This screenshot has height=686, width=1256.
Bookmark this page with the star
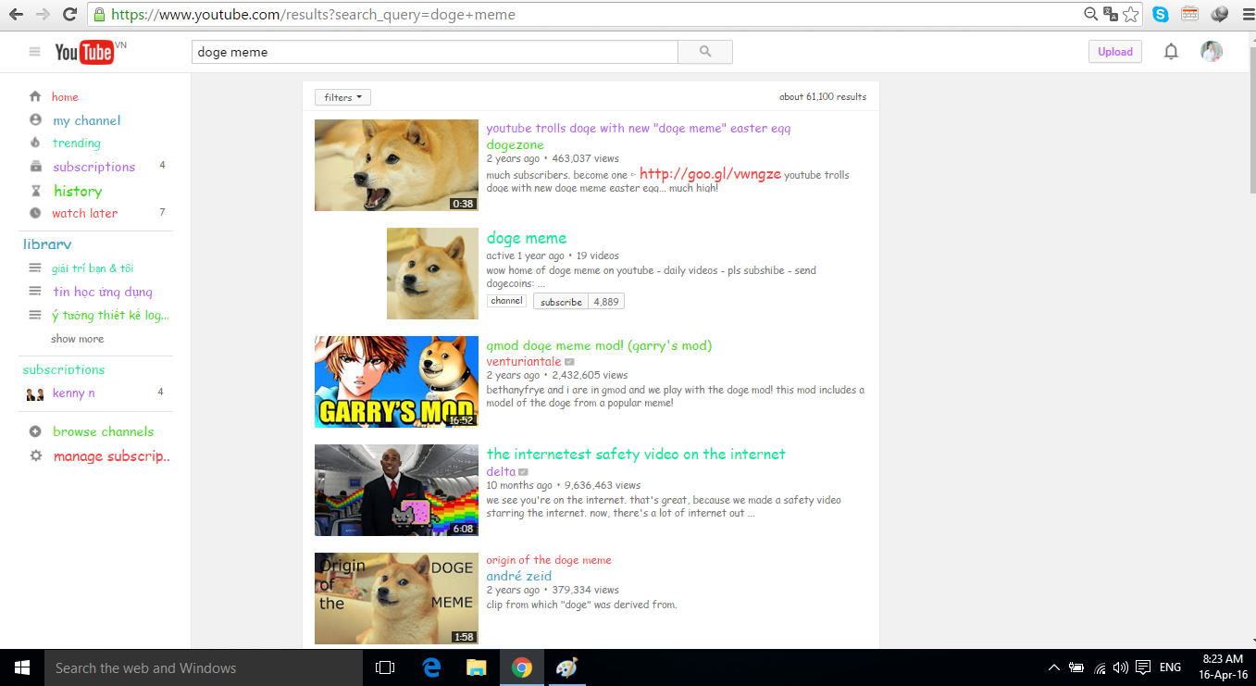1131,14
